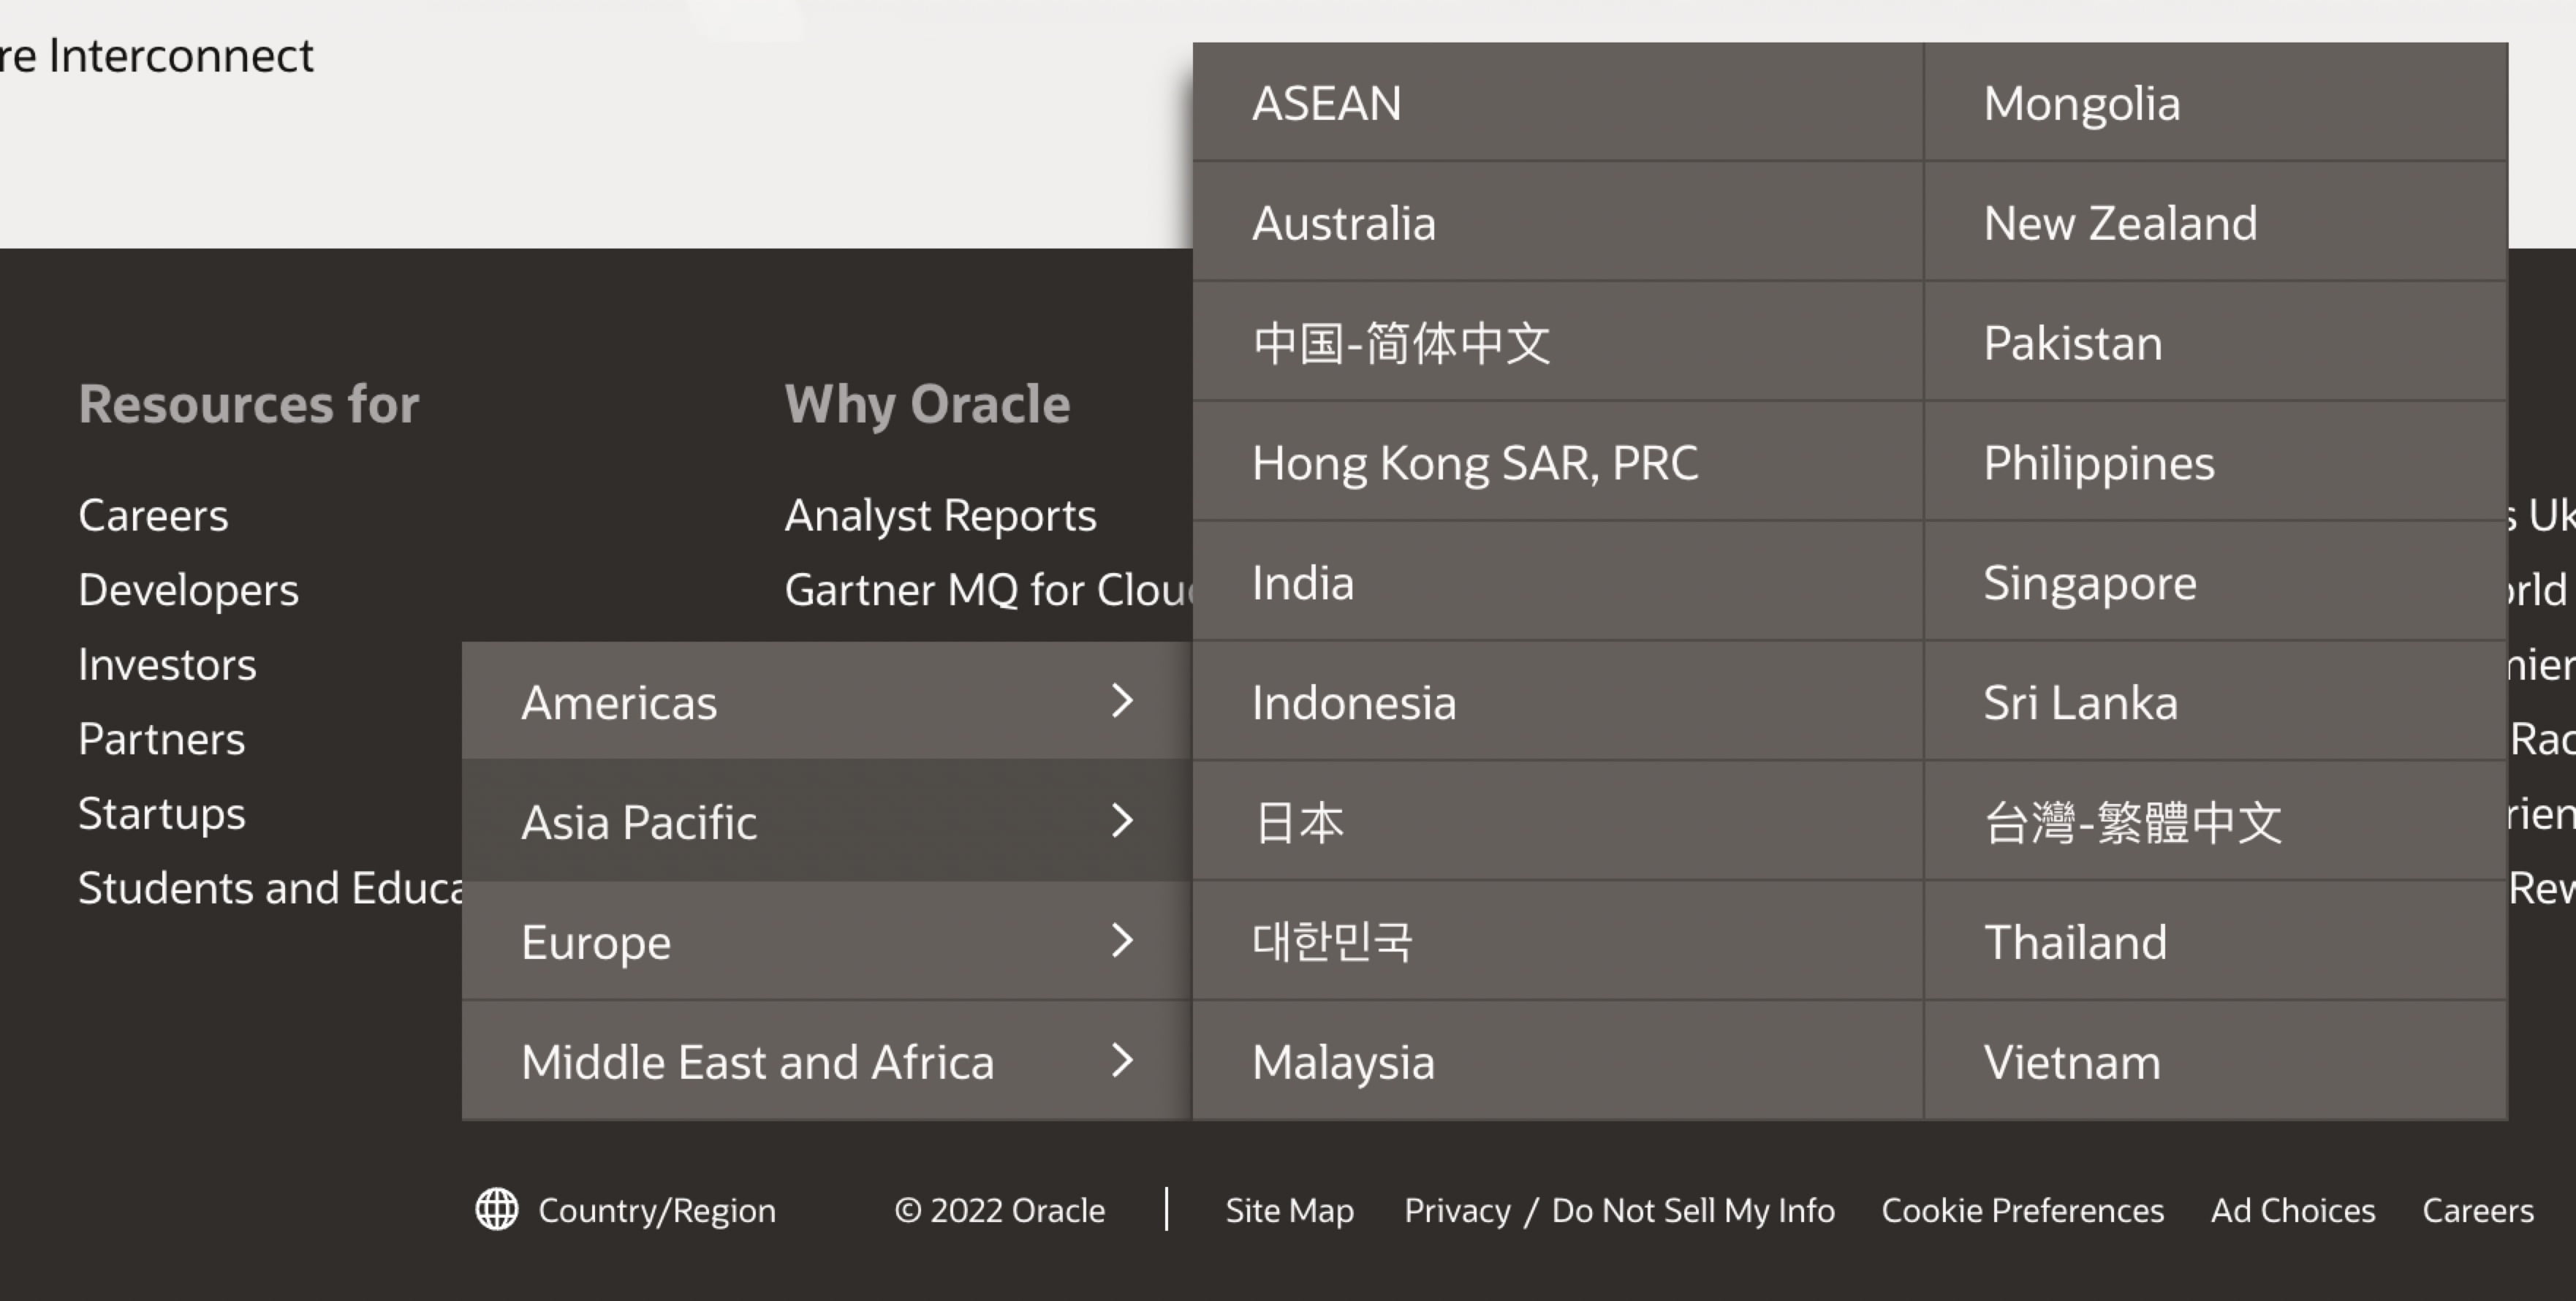
Task: Select ASEAN from the region list
Action: (x=1326, y=103)
